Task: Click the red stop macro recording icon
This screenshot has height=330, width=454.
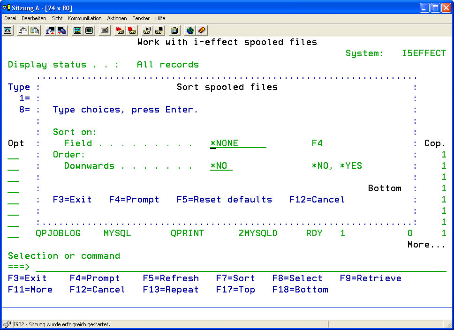Action: point(132,30)
